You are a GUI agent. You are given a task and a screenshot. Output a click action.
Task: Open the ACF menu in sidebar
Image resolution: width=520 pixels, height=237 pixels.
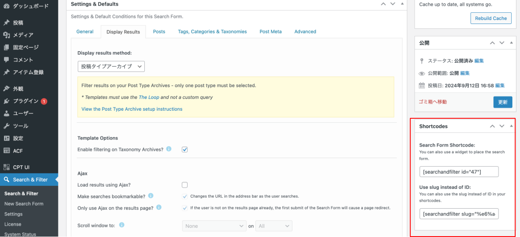[18, 151]
